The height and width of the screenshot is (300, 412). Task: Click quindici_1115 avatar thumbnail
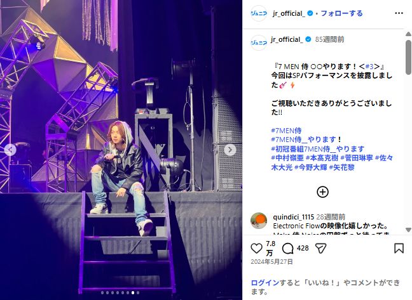coord(259,221)
